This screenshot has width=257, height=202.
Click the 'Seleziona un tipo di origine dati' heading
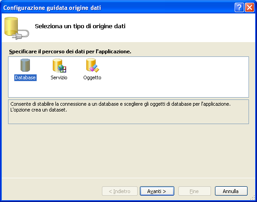tap(80, 26)
